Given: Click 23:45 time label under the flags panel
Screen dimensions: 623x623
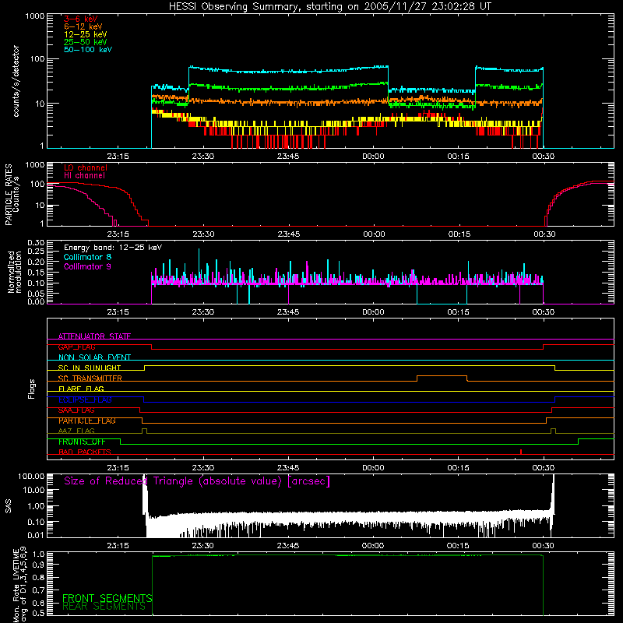Looking at the screenshot, I should [288, 468].
